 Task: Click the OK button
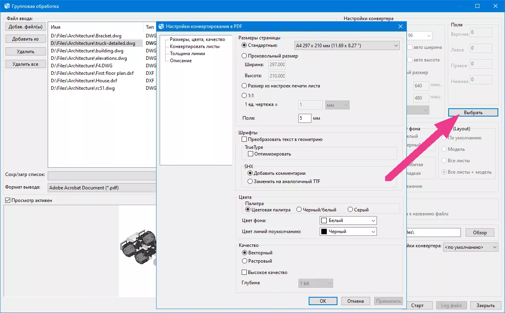tap(322, 301)
